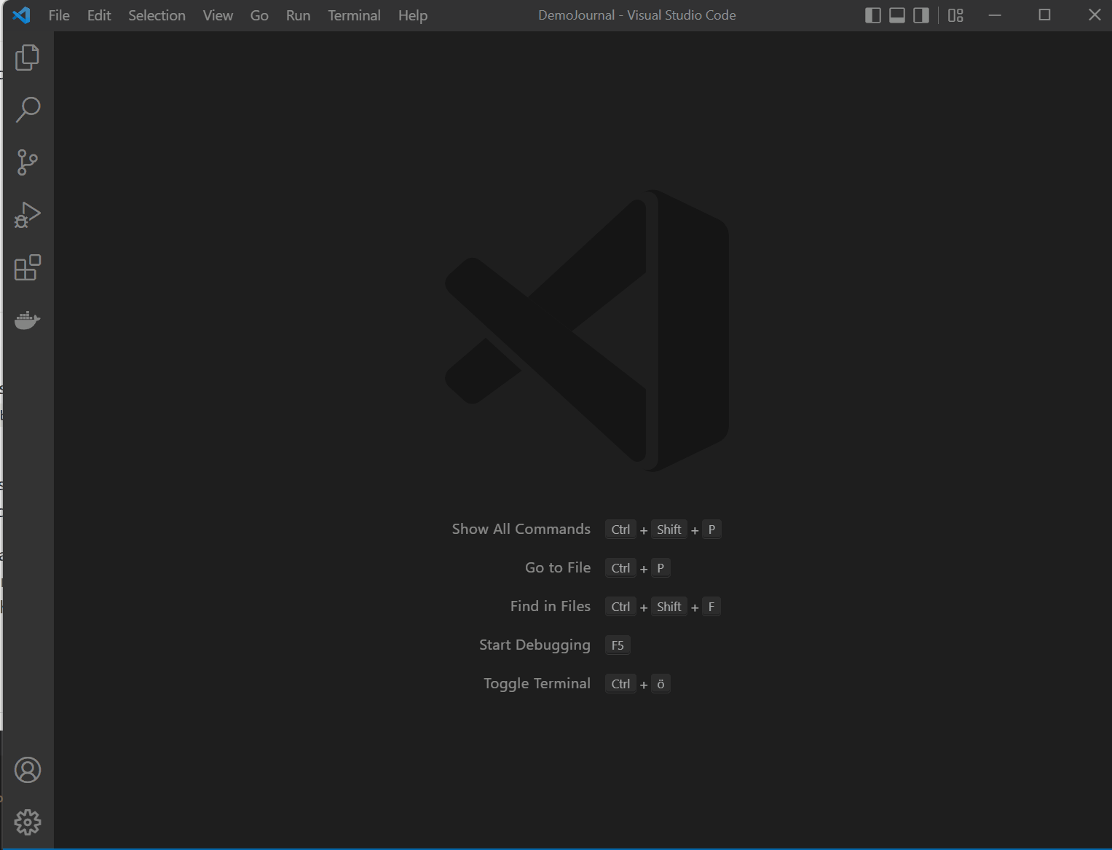Click the Go to File label
1112x850 pixels.
point(558,567)
